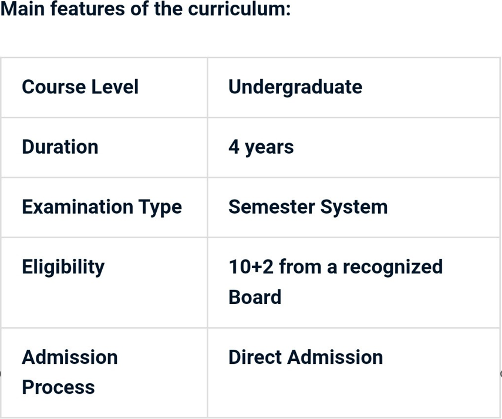Click the 'Main features of the curriculum' heading
The width and height of the screenshot is (502, 419).
(146, 9)
